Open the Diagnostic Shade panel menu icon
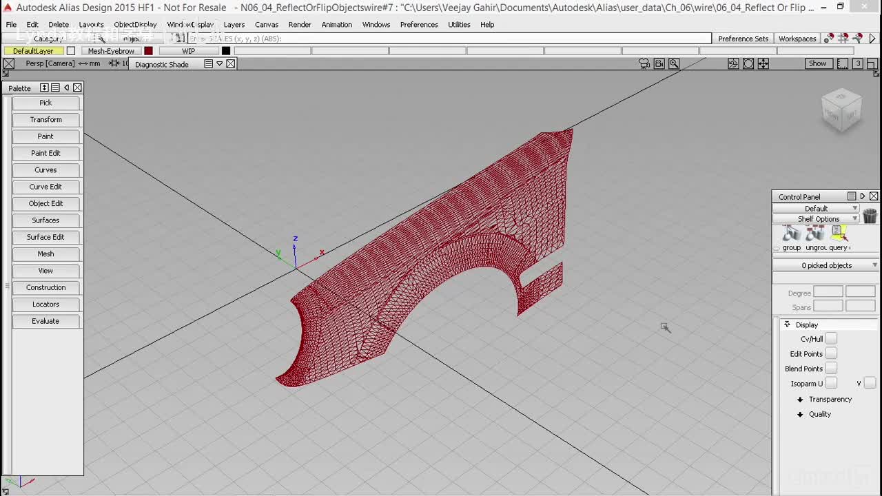The width and height of the screenshot is (882, 496). 208,64
